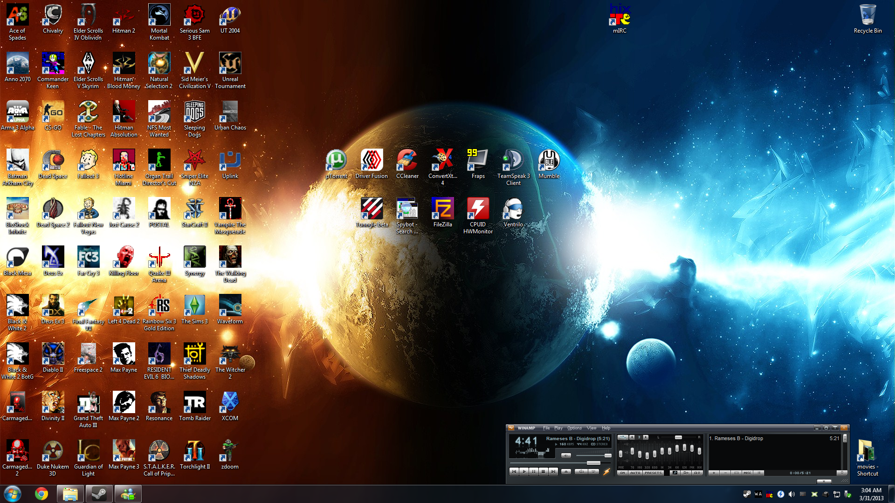
Task: Open the Winamp View menu
Action: (x=592, y=428)
